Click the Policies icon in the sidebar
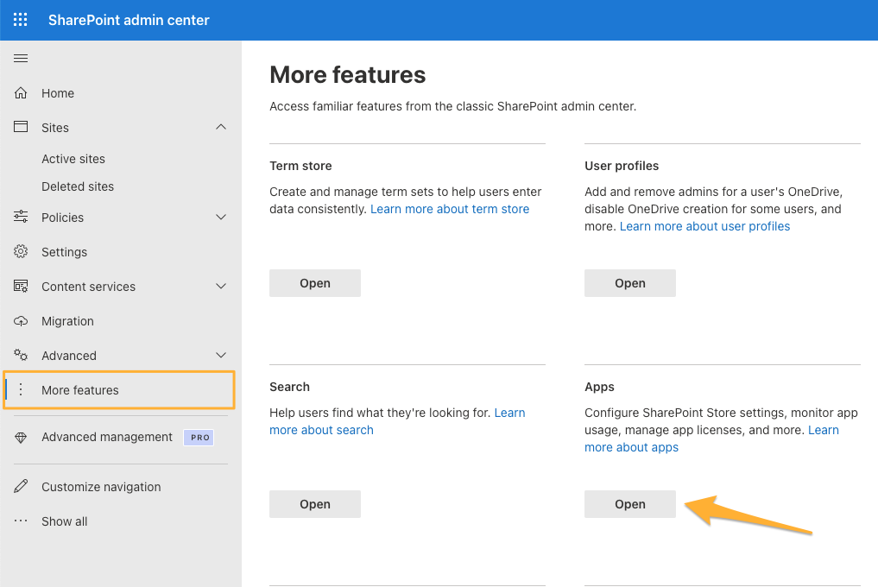 coord(21,217)
